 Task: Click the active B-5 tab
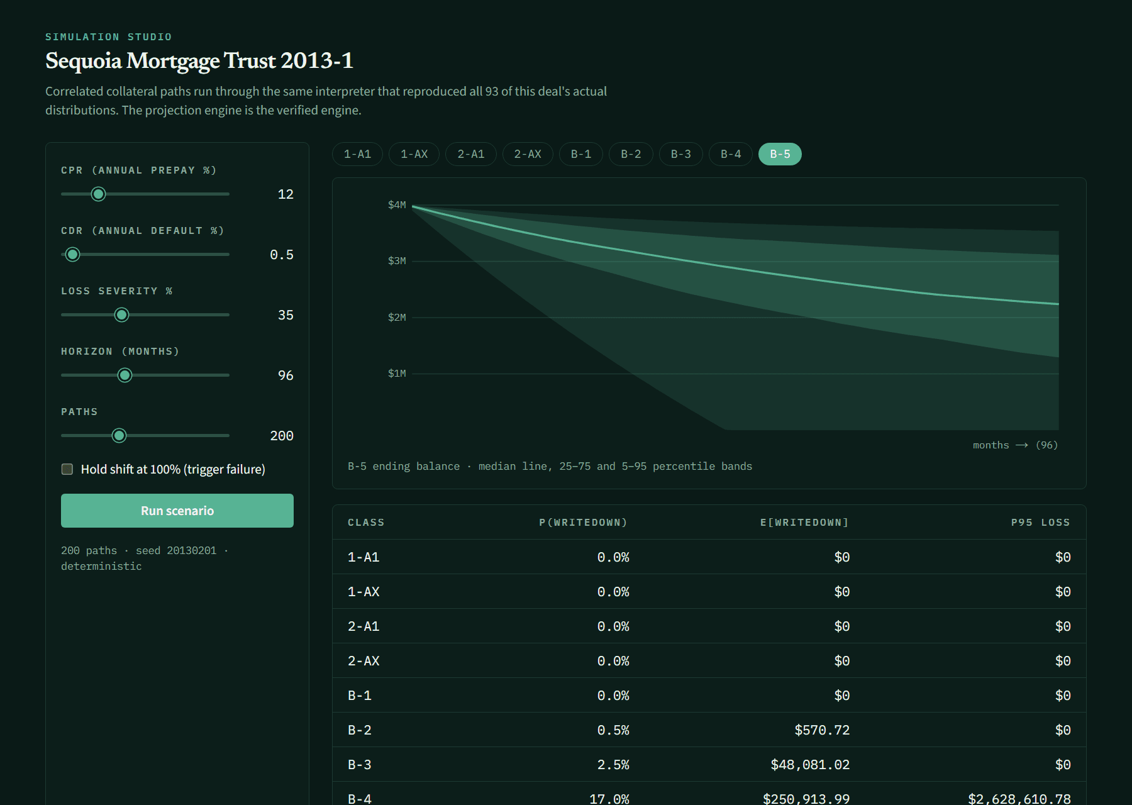click(x=780, y=154)
